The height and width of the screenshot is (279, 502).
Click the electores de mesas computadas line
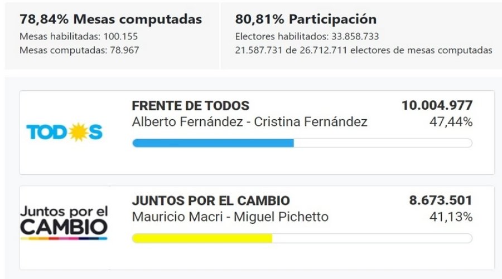coord(364,50)
